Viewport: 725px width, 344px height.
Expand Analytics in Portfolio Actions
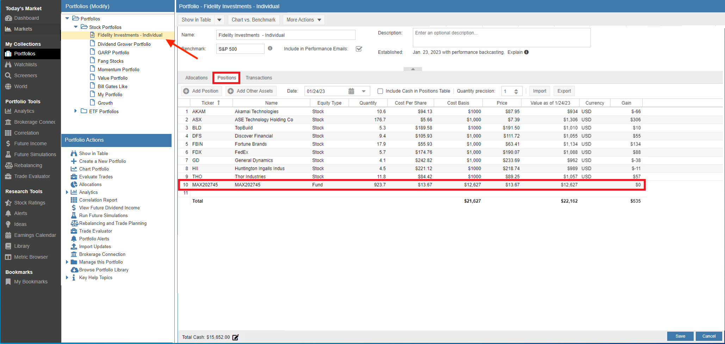(x=67, y=192)
